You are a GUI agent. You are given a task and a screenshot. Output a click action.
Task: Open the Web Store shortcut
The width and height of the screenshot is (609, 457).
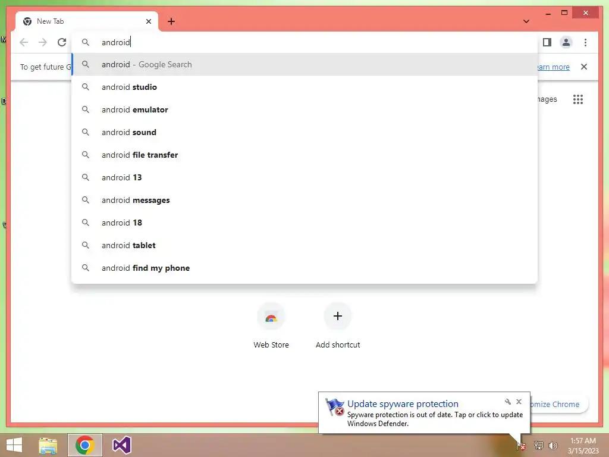271,325
